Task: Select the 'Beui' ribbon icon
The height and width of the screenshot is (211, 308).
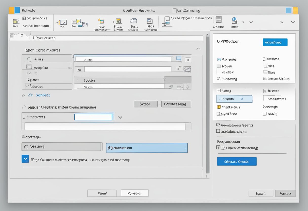Action: 133,21
